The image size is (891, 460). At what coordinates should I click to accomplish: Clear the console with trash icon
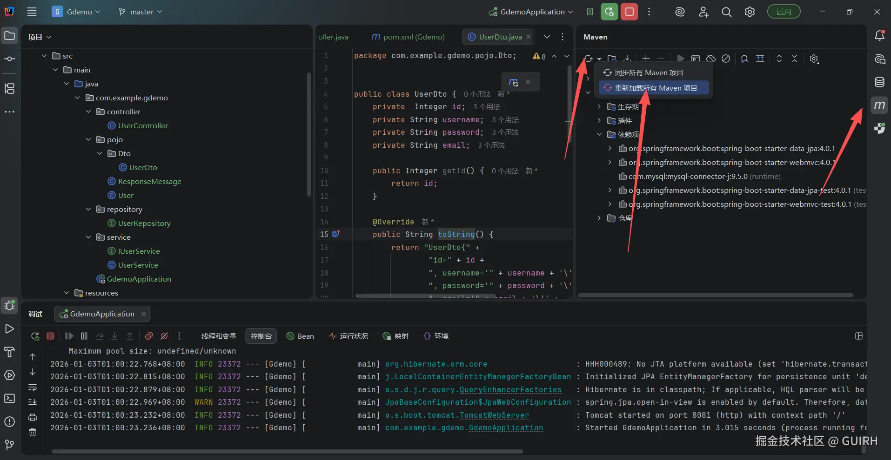point(33,432)
